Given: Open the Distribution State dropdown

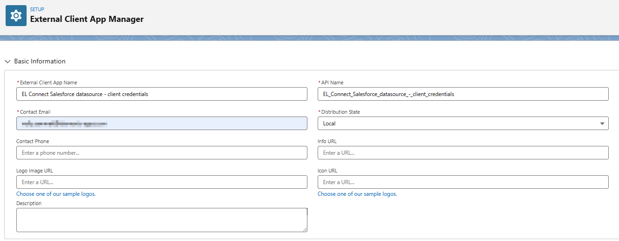Looking at the screenshot, I should pos(463,123).
